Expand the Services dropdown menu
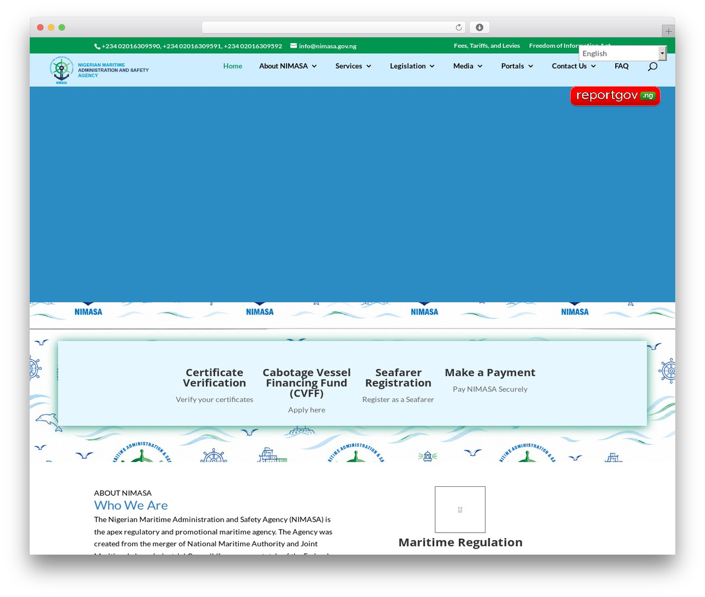 tap(353, 66)
